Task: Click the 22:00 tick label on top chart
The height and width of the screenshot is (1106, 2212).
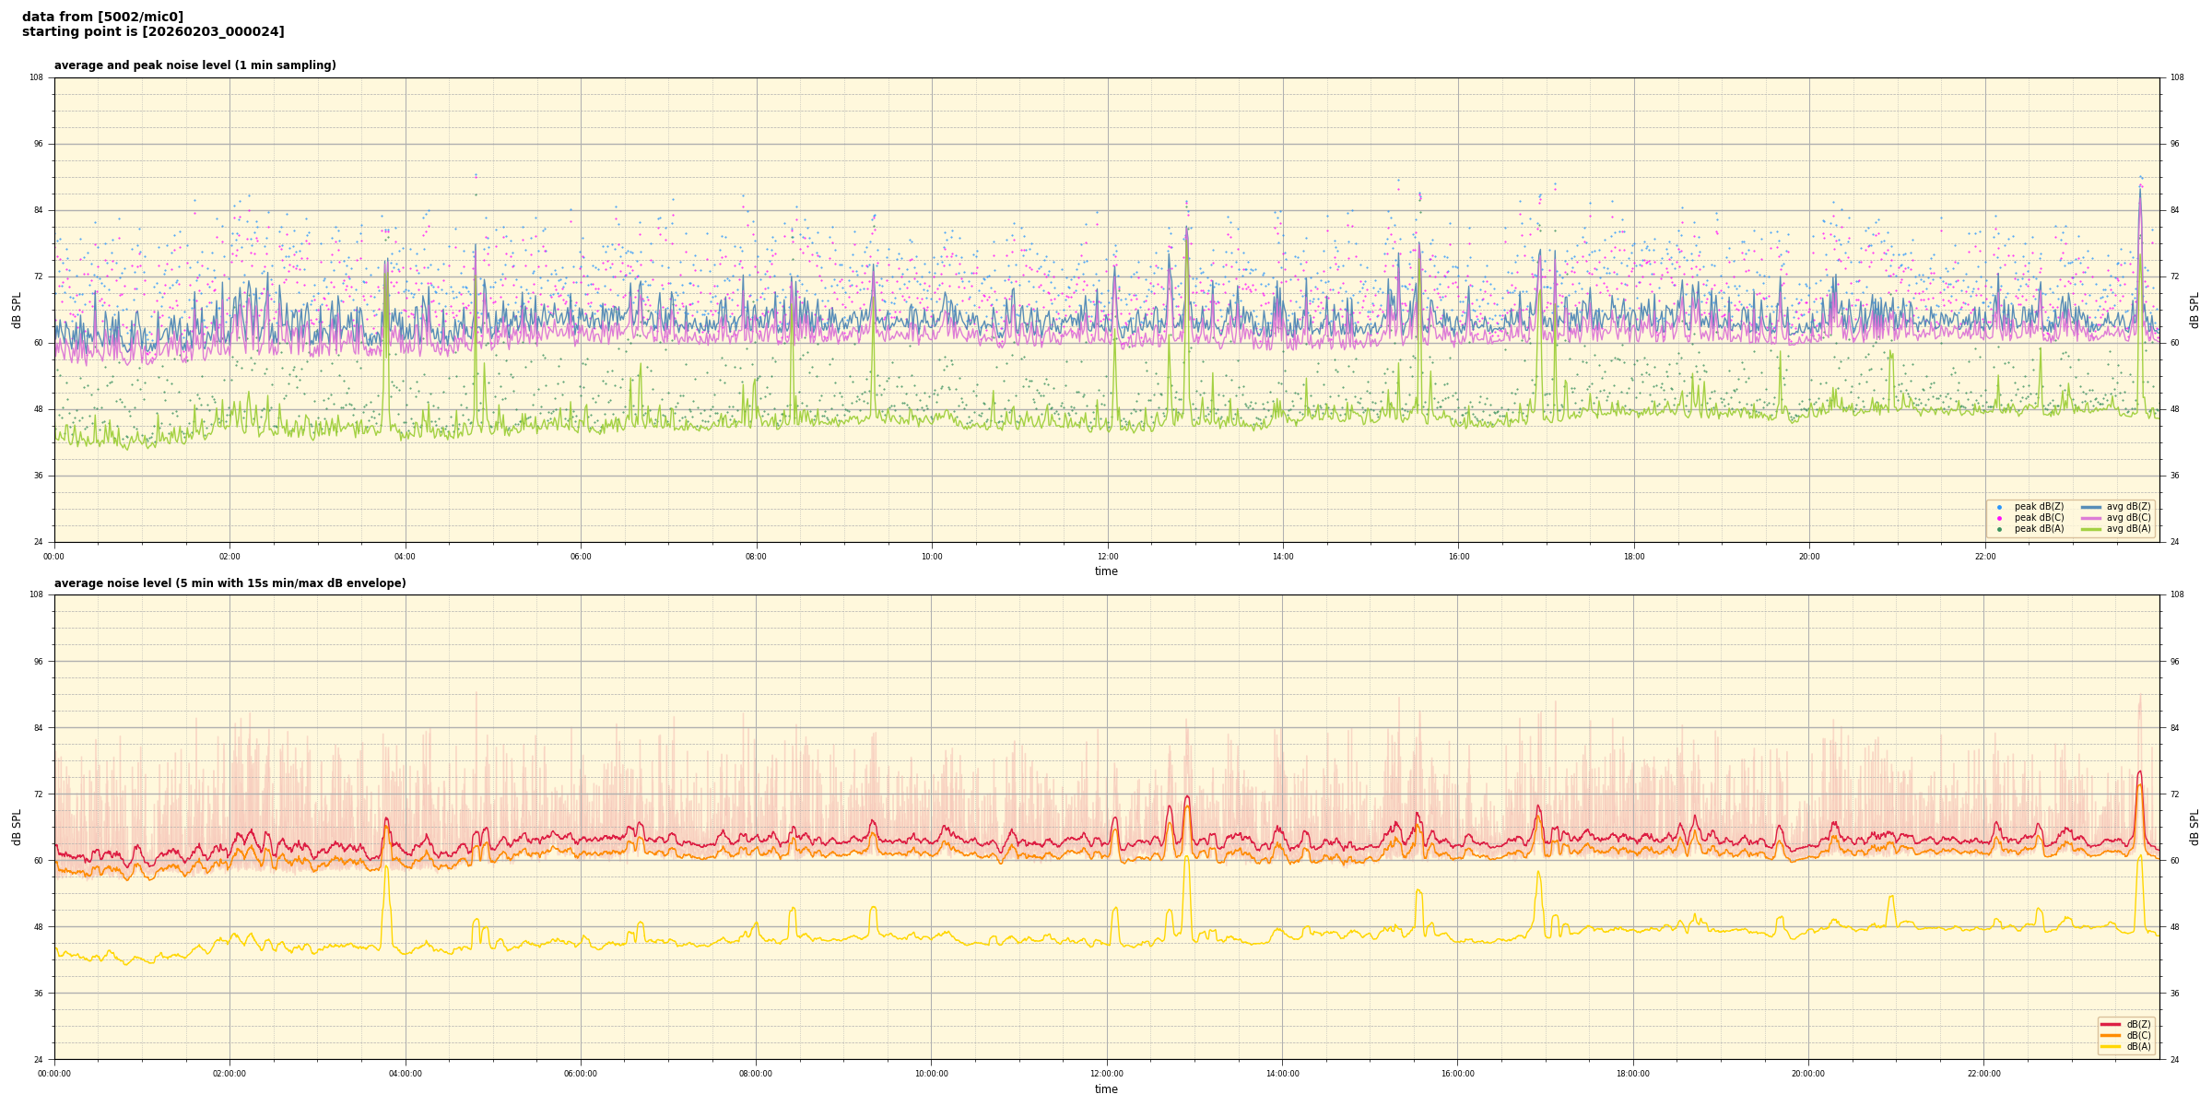Action: pyautogui.click(x=1984, y=557)
